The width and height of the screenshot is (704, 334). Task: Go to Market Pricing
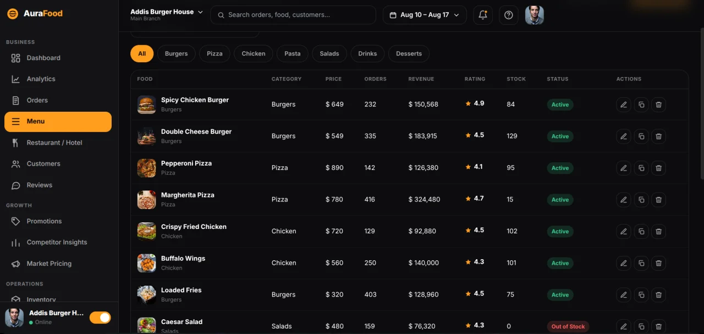58,264
